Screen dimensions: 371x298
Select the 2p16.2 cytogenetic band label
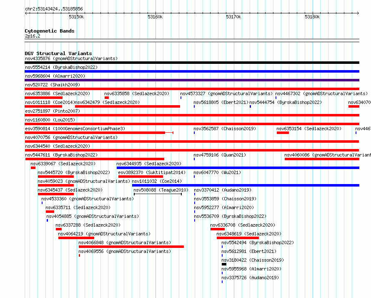(x=33, y=36)
